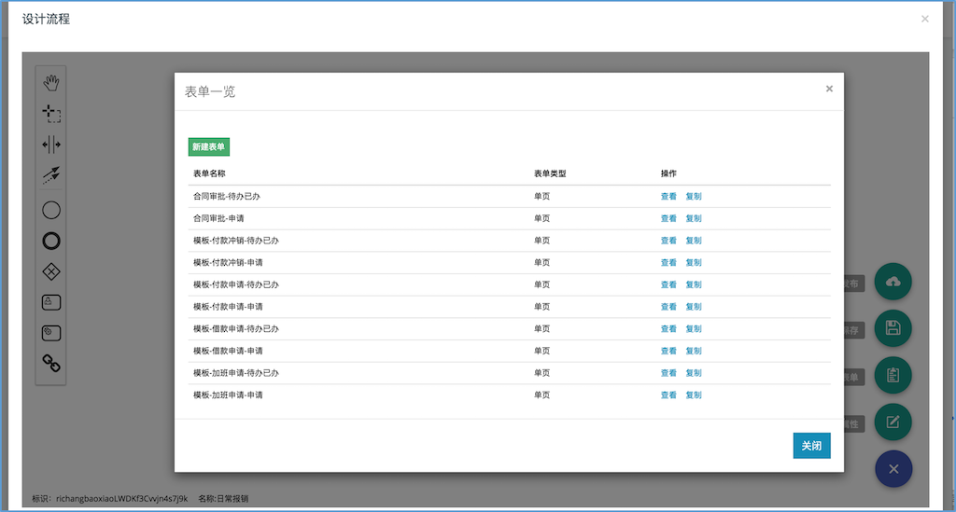Add a user task shape
956x512 pixels.
(51, 302)
